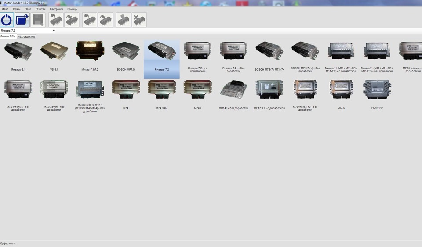Select the EMS3132 ECU
Image resolution: width=422 pixels, height=247 pixels.
pyautogui.click(x=377, y=95)
